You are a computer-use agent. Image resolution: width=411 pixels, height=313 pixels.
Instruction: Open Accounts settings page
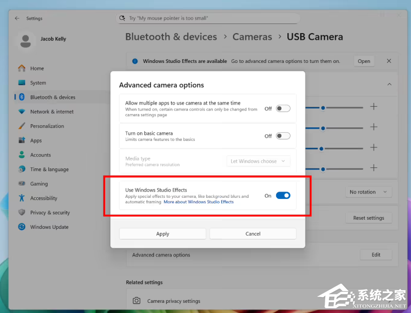pyautogui.click(x=62, y=155)
